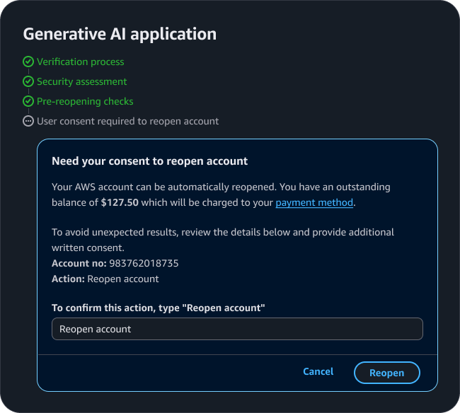Click the outstanding balance amount $127.50
The height and width of the screenshot is (413, 460).
[120, 202]
